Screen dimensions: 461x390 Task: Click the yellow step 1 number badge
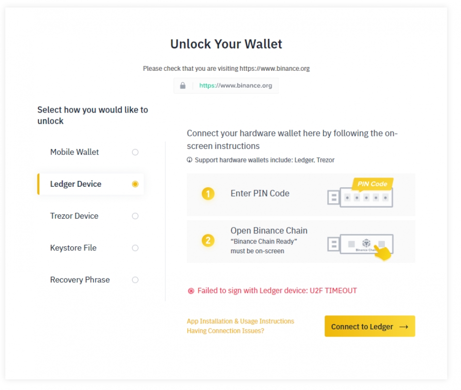[x=208, y=194]
